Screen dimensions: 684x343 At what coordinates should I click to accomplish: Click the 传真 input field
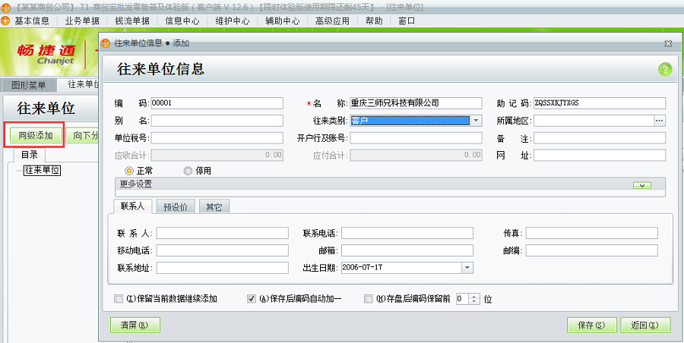591,233
